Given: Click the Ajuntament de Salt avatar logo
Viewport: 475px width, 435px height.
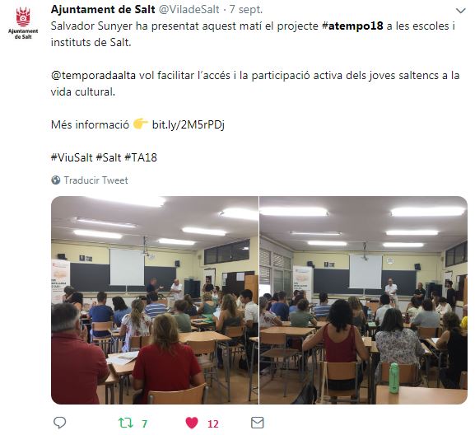Looking at the screenshot, I should click(x=23, y=23).
